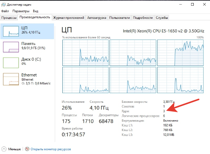Click the Ядра label
The width and height of the screenshot is (210, 154).
point(125,111)
